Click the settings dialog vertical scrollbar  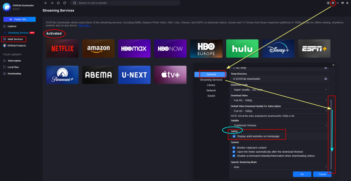(331, 133)
